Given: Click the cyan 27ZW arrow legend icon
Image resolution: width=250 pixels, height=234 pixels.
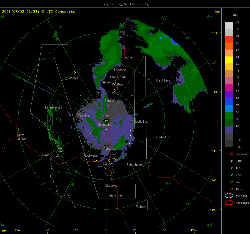Looking at the screenshot, I should pyautogui.click(x=229, y=175).
